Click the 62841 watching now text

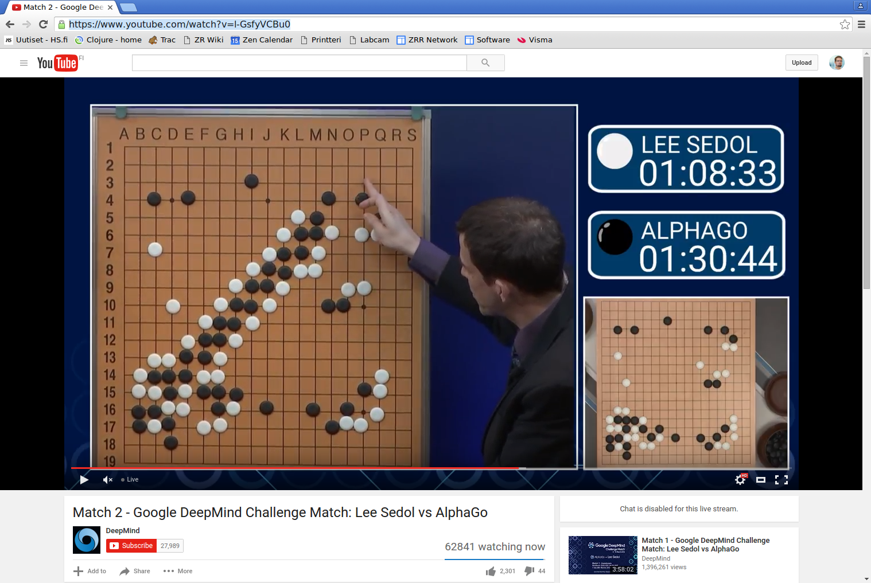[x=495, y=547]
